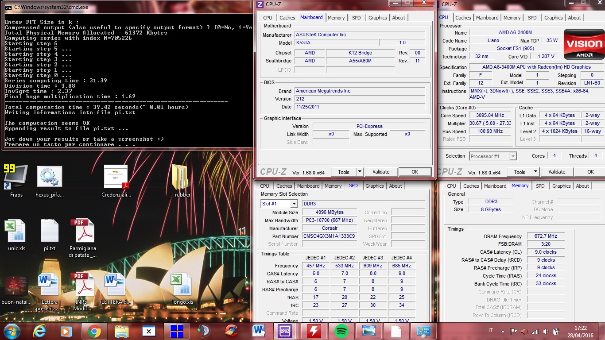Open Mainboard tab in the top-right CPU window
Image resolution: width=605 pixels, height=340 pixels.
pyautogui.click(x=487, y=18)
